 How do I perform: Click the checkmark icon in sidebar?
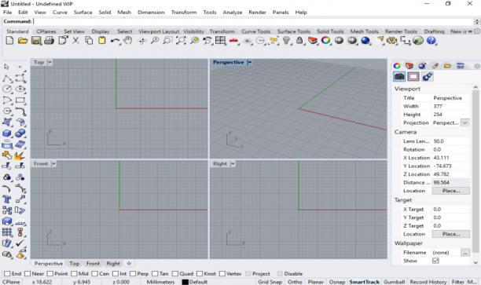[20, 243]
